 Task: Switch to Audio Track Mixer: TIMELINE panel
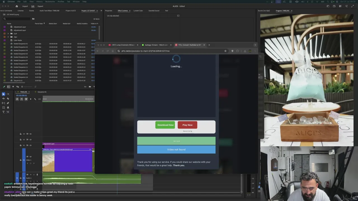50,11
